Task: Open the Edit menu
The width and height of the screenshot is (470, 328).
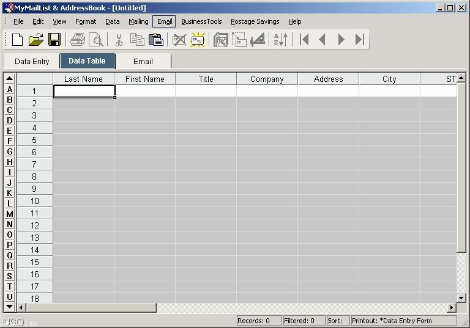Action: point(38,21)
